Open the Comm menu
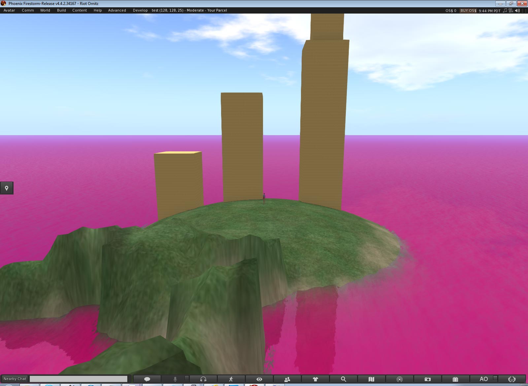528x386 pixels. [x=28, y=10]
